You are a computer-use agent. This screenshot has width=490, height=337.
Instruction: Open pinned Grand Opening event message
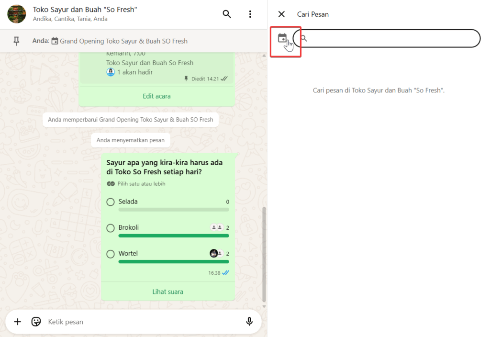click(x=123, y=41)
